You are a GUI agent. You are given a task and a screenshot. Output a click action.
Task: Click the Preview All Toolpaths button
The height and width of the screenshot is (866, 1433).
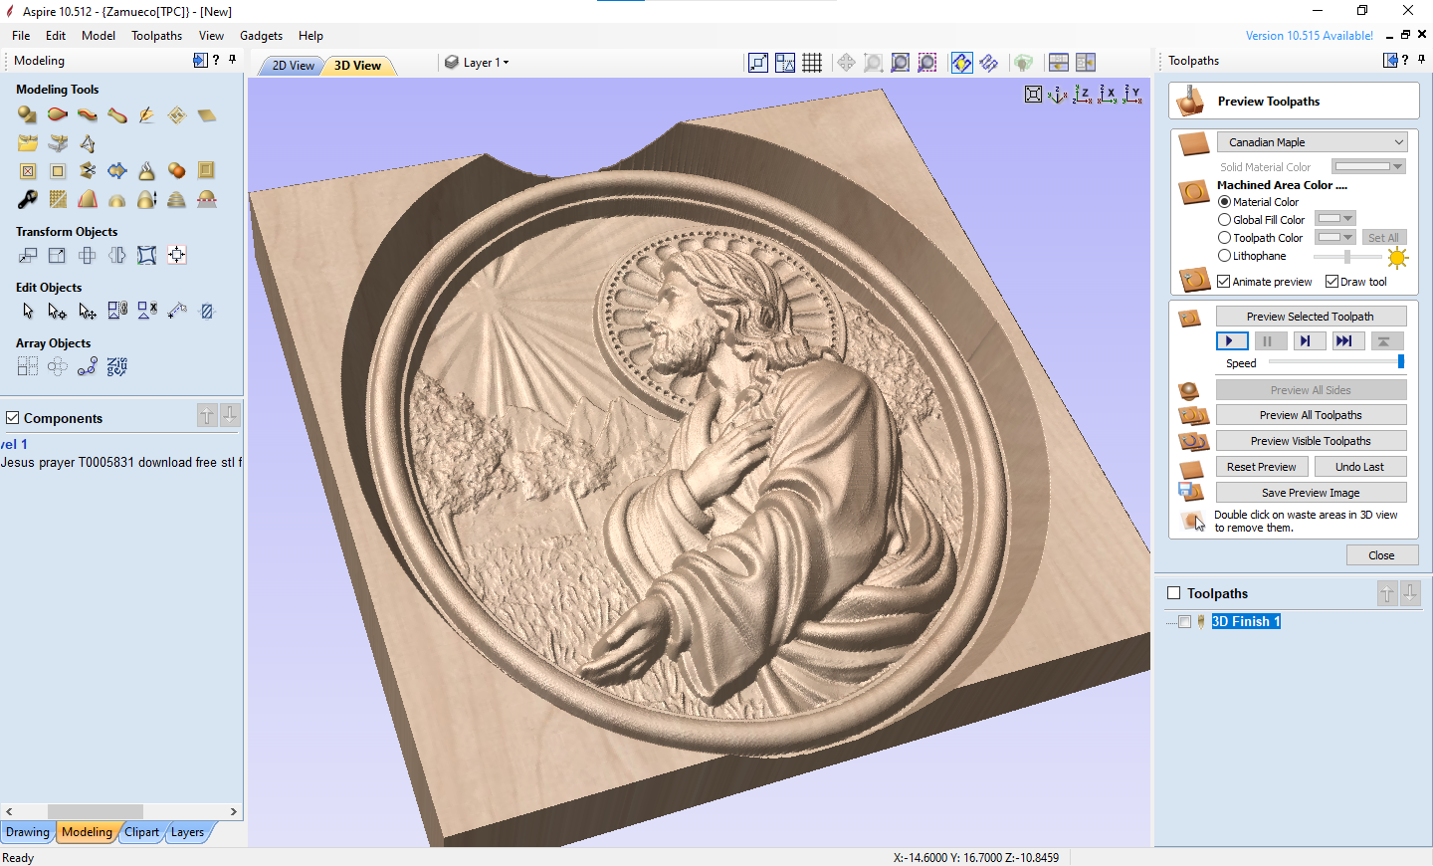click(x=1311, y=415)
